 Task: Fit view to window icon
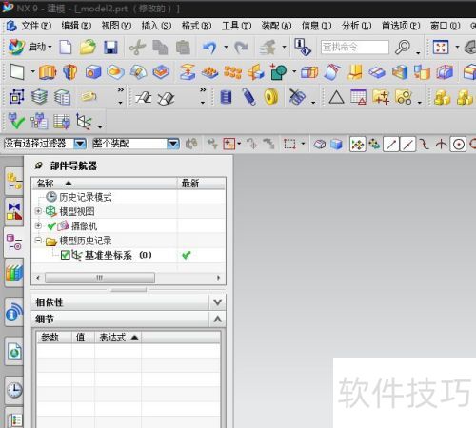[x=441, y=48]
